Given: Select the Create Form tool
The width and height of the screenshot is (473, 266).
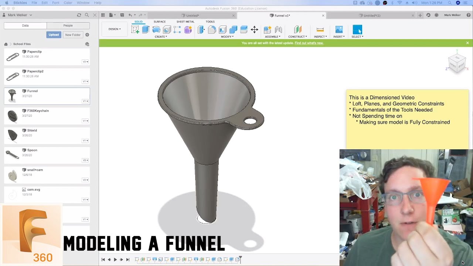Looking at the screenshot, I should click(188, 30).
